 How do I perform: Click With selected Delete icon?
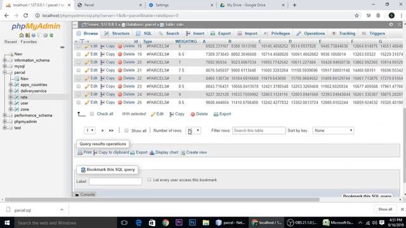[193, 114]
